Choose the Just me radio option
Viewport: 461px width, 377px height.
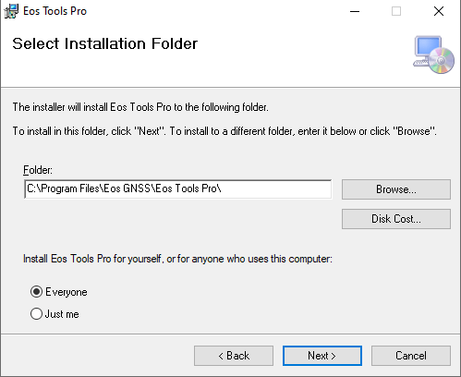point(36,314)
